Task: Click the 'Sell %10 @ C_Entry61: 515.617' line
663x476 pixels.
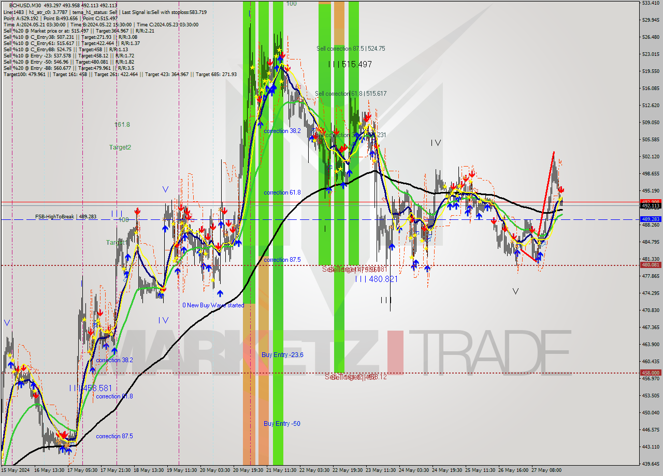Action: click(72, 43)
